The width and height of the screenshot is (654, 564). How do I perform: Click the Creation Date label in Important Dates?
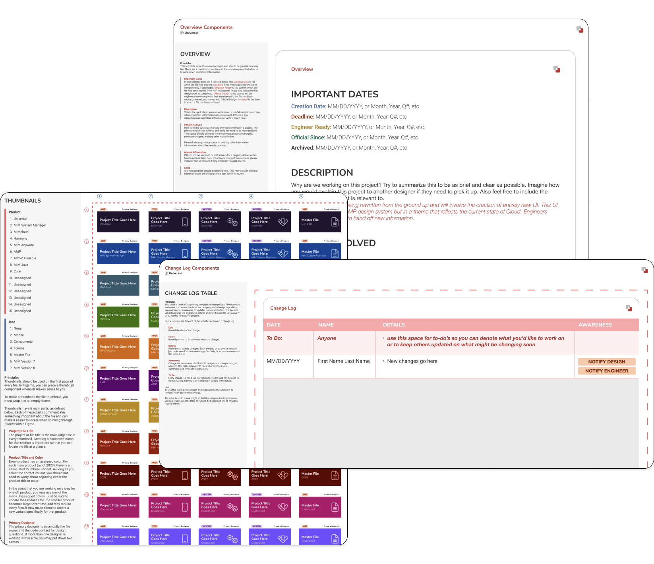pos(308,106)
